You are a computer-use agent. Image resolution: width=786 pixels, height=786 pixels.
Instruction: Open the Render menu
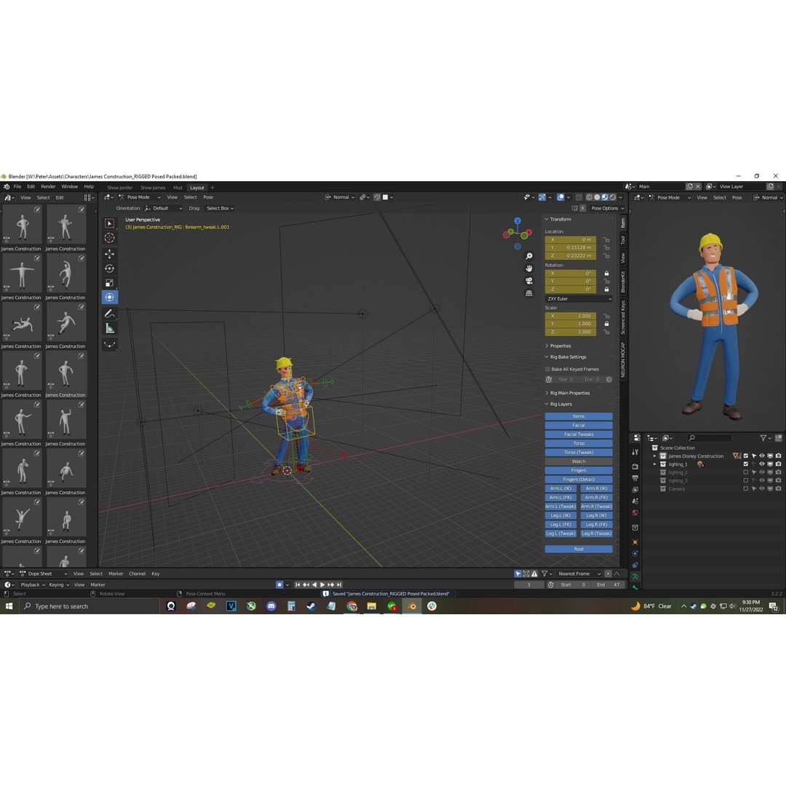click(48, 186)
